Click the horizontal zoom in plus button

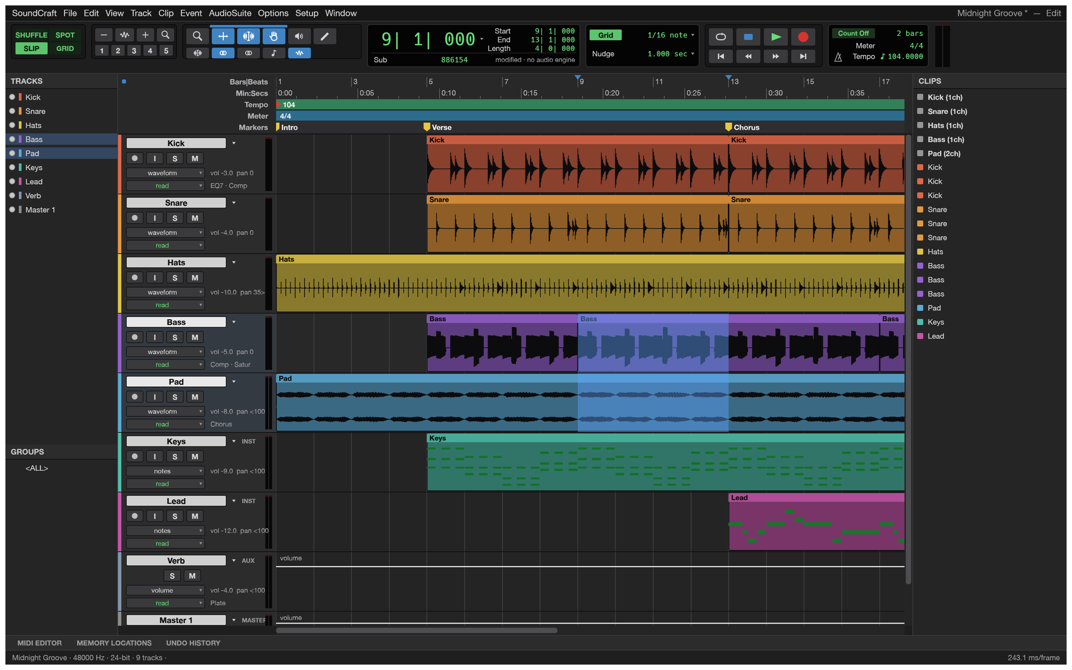click(x=145, y=35)
